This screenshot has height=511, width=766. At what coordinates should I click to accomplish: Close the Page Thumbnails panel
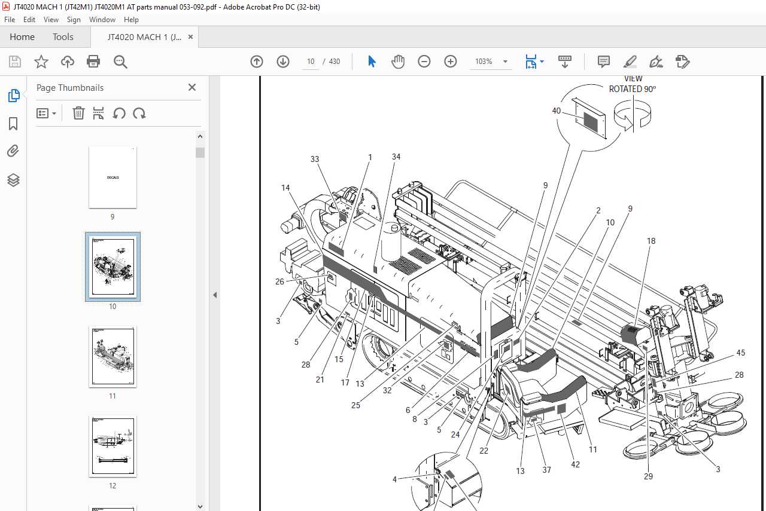pos(192,87)
